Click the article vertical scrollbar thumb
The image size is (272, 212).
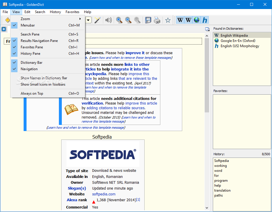click(207, 75)
